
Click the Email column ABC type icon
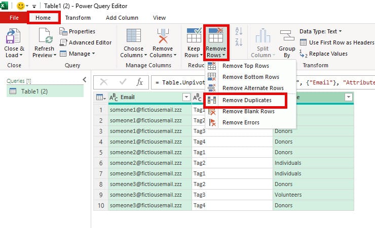tap(114, 97)
